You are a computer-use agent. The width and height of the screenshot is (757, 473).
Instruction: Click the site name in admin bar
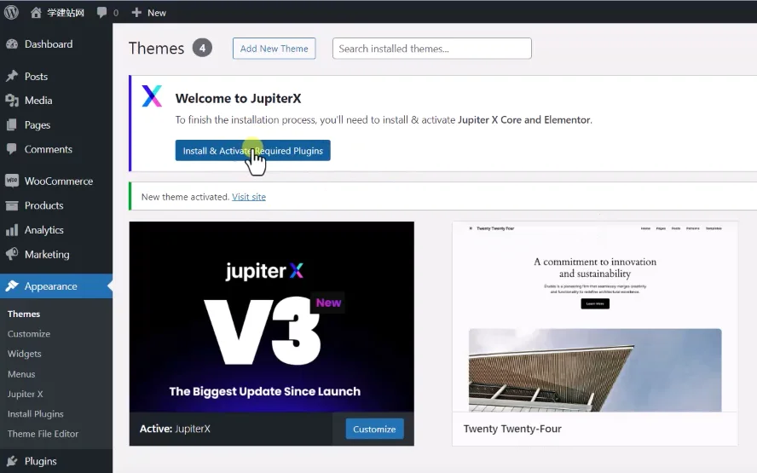point(66,13)
